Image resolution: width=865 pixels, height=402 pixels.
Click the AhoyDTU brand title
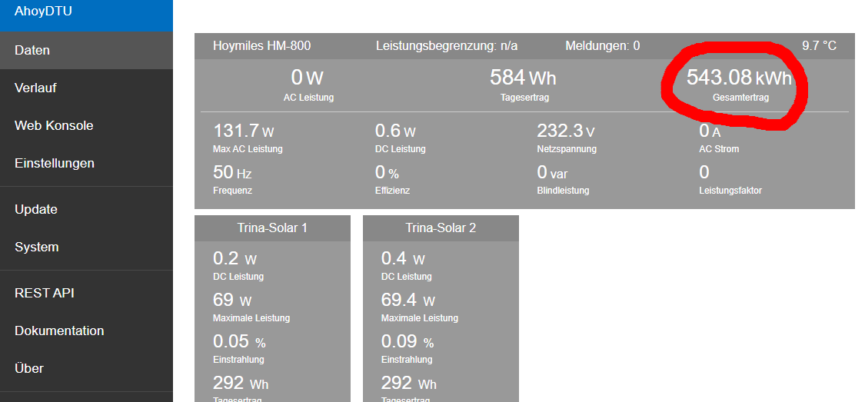click(x=43, y=12)
